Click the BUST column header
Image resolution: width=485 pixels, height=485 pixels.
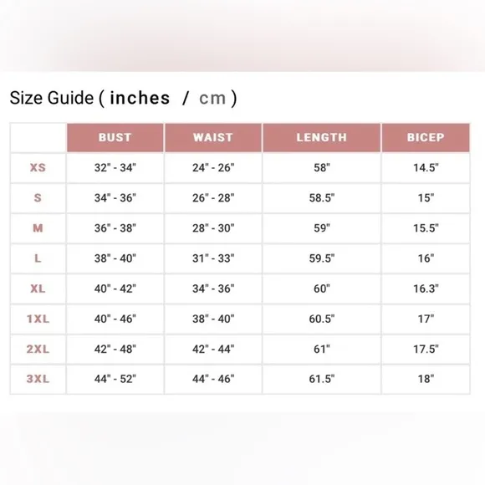coord(115,137)
